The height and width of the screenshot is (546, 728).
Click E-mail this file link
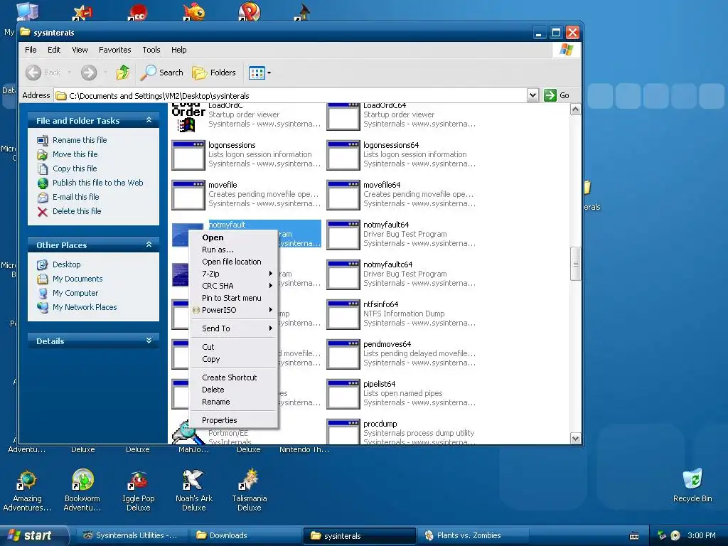[x=75, y=197]
